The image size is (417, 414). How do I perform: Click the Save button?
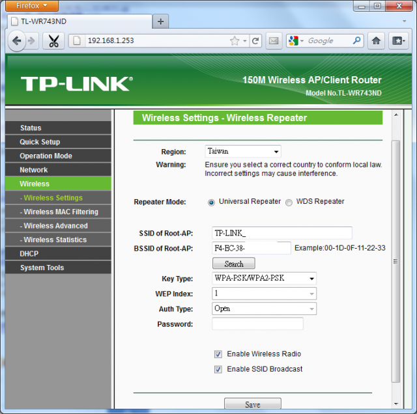pyautogui.click(x=253, y=404)
